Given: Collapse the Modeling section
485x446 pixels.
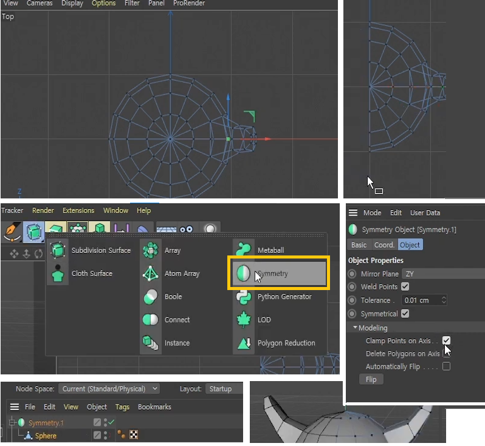Looking at the screenshot, I should coord(355,327).
